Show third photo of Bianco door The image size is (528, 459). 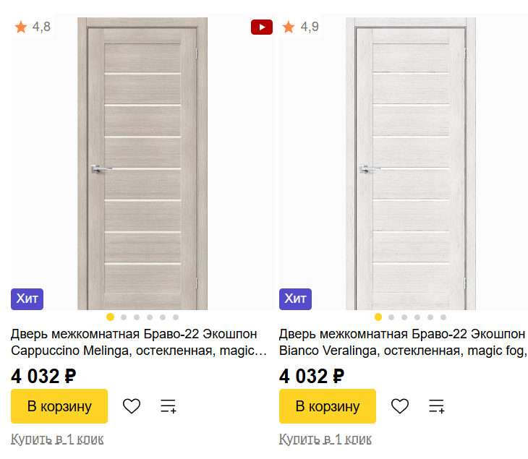pos(404,317)
